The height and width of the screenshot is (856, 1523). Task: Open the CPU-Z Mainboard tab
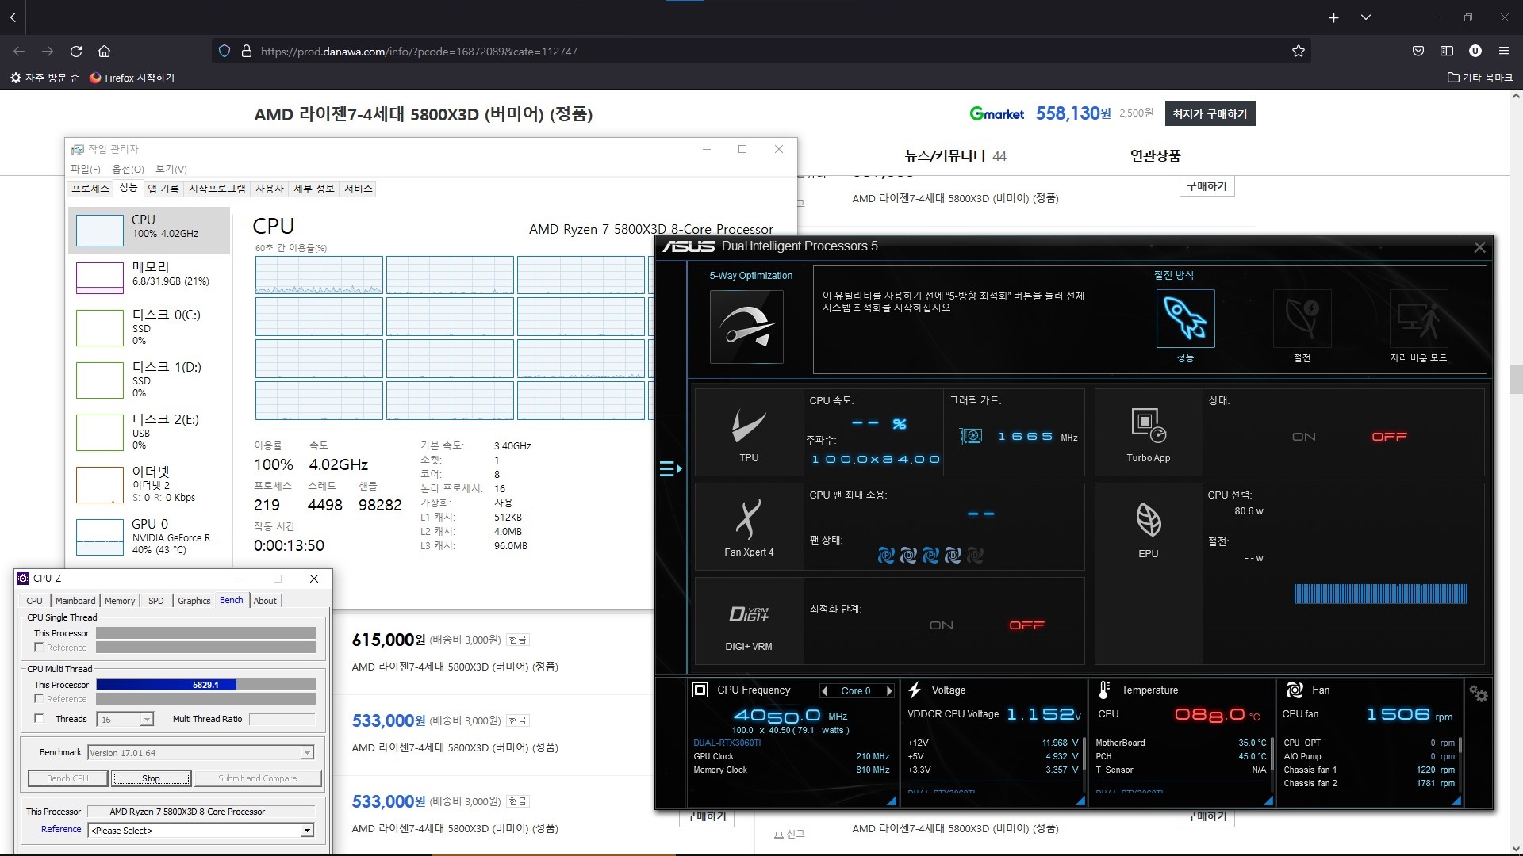(x=75, y=601)
